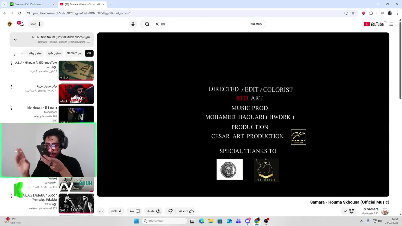This screenshot has height=226, width=402.
Task: Click the video player area
Action: (243, 115)
